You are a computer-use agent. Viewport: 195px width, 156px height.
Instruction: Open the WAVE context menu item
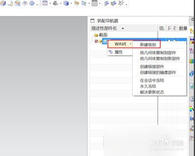(x=120, y=44)
